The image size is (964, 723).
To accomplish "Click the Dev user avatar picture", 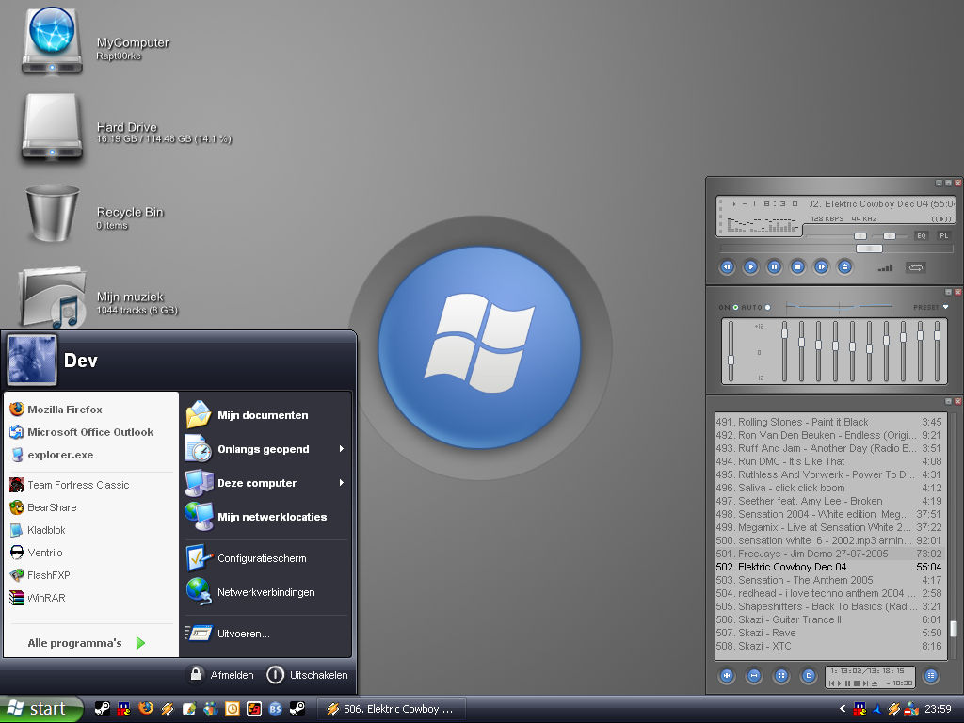I will point(32,361).
